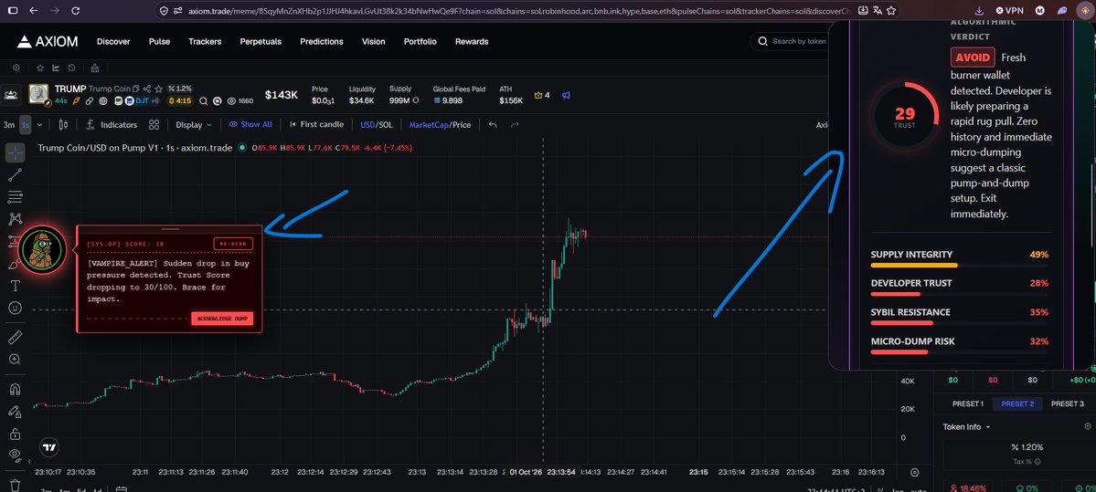Image resolution: width=1096 pixels, height=492 pixels.
Task: Select the XABCD pattern tool
Action: point(16,219)
